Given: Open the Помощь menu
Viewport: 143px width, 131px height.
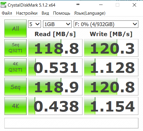Looking at the screenshot, I should point(62,13).
